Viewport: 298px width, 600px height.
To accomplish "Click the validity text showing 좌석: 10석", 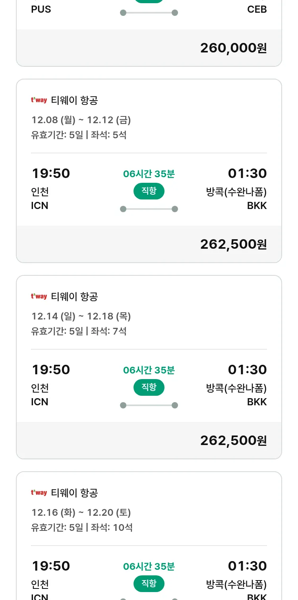I will (82, 527).
